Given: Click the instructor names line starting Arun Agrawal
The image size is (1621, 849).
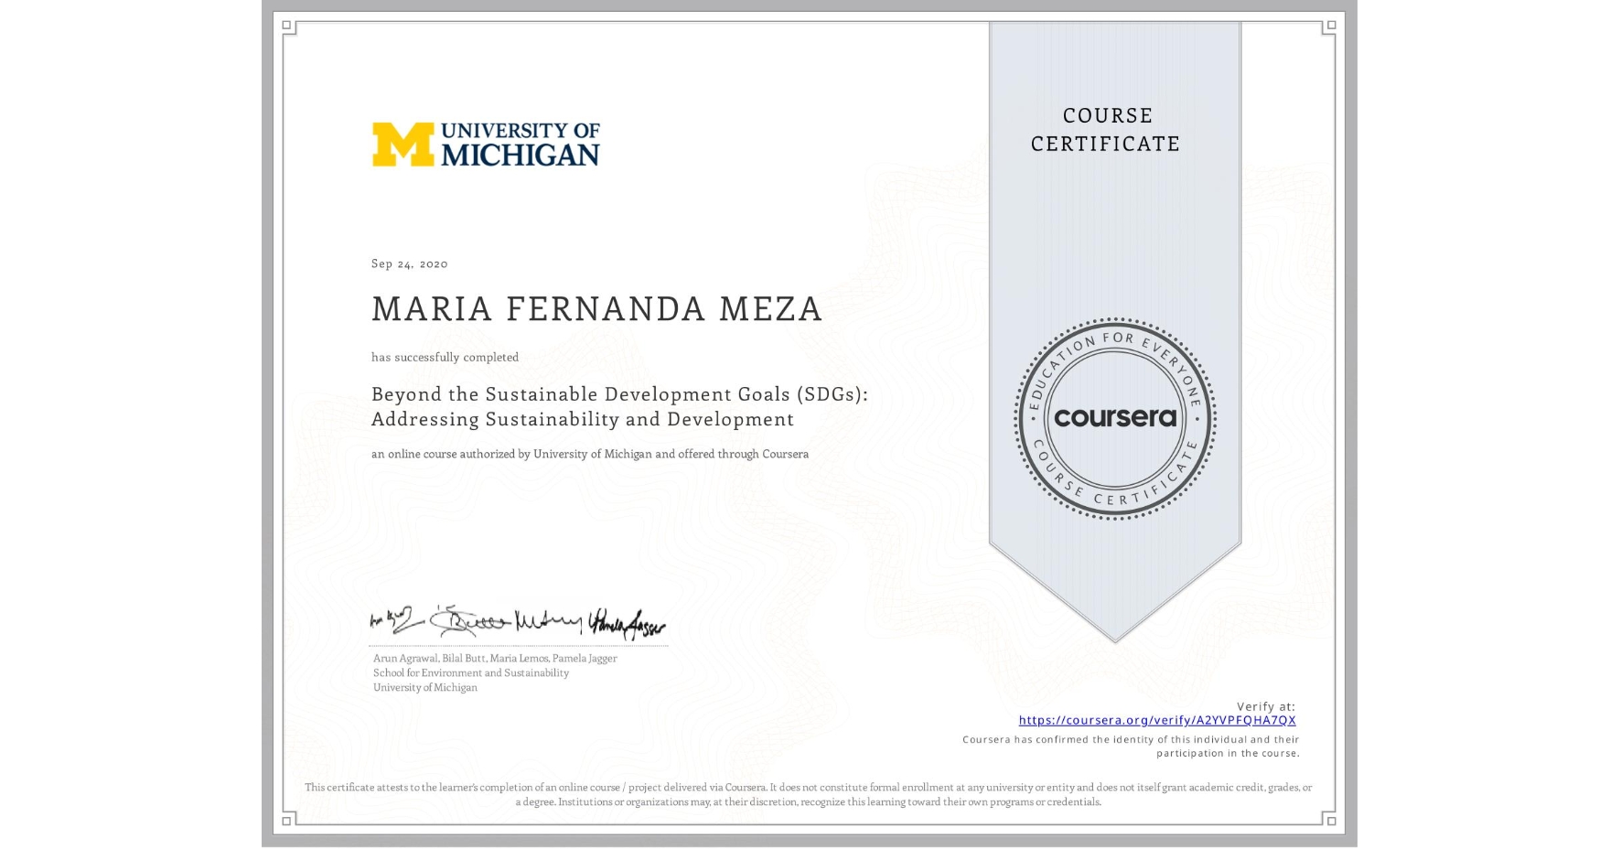Looking at the screenshot, I should click(495, 658).
